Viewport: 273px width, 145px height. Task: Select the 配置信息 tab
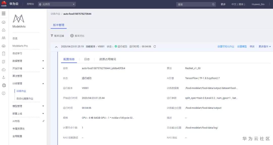click(69, 59)
